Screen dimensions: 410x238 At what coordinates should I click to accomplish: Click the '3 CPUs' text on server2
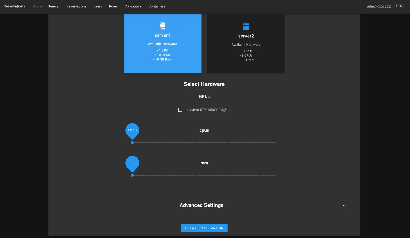point(247,56)
